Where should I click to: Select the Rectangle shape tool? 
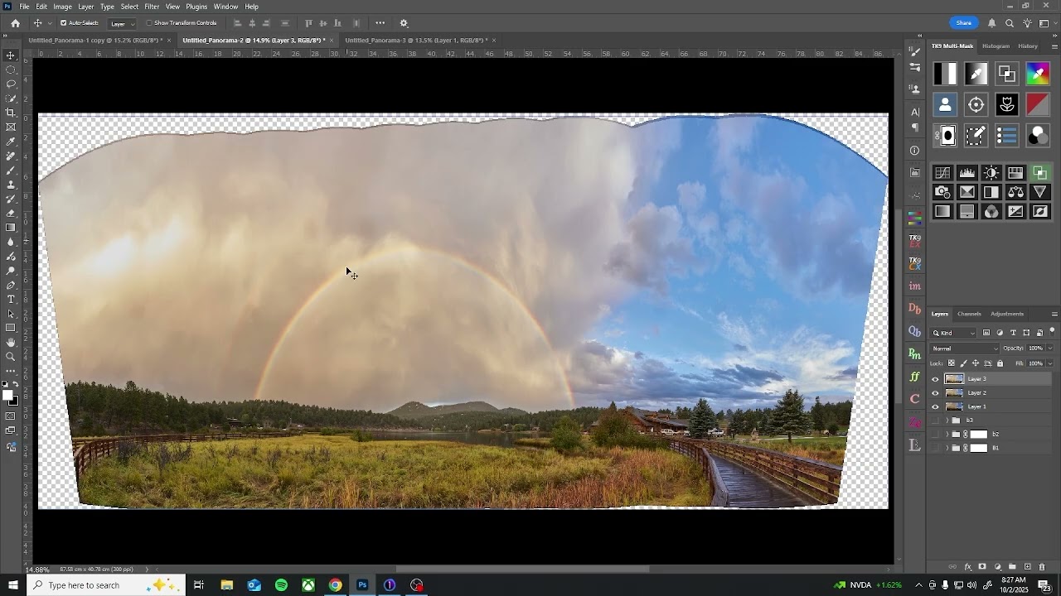click(x=11, y=328)
